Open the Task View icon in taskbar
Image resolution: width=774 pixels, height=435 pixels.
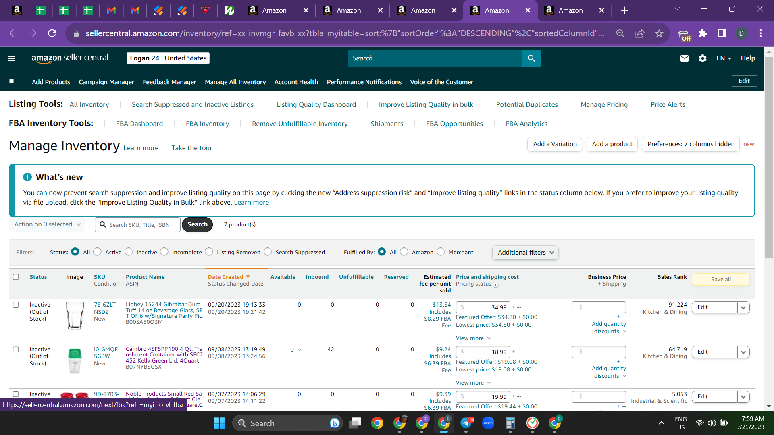click(355, 423)
